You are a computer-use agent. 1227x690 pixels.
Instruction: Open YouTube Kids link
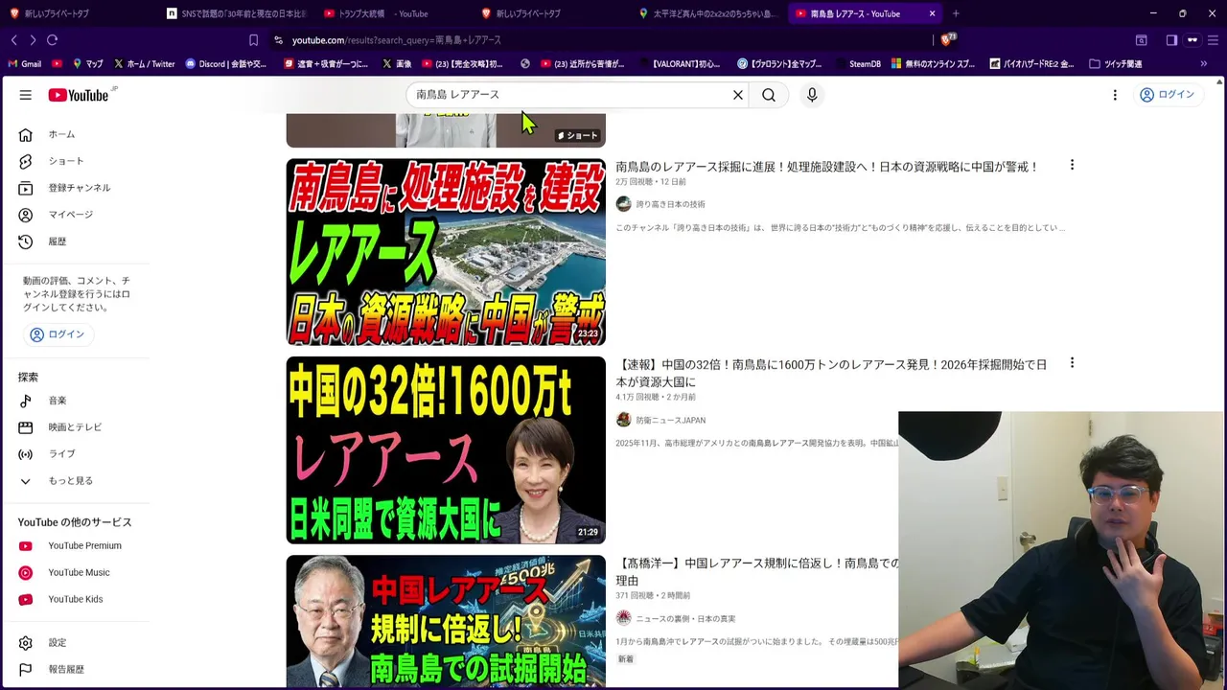[x=75, y=600]
